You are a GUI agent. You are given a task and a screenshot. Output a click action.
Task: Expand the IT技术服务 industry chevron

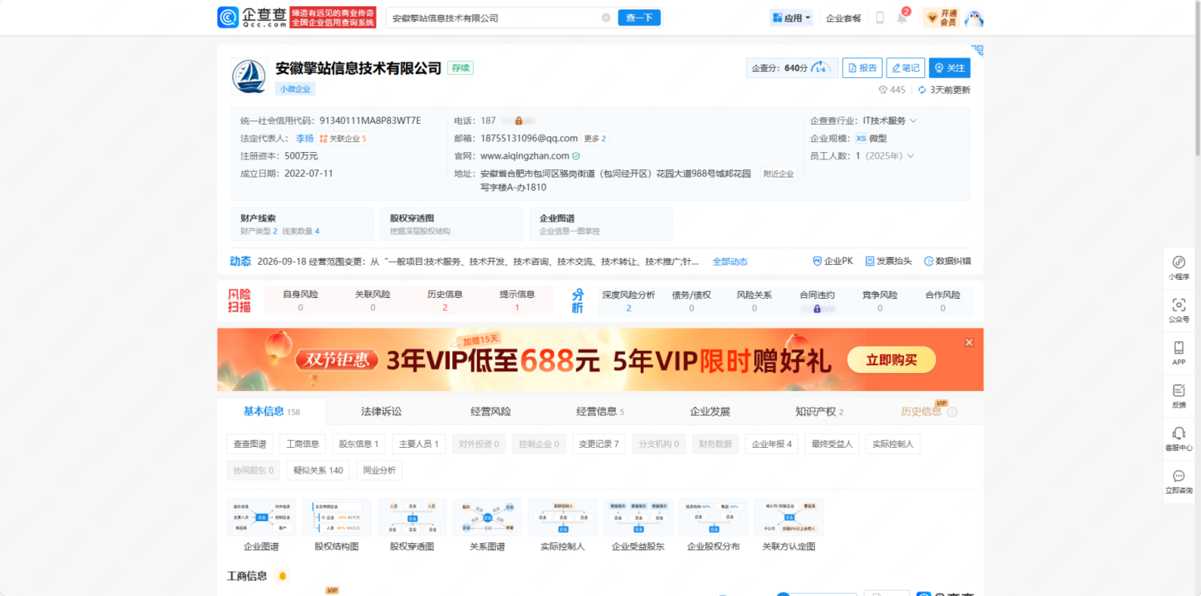(913, 120)
